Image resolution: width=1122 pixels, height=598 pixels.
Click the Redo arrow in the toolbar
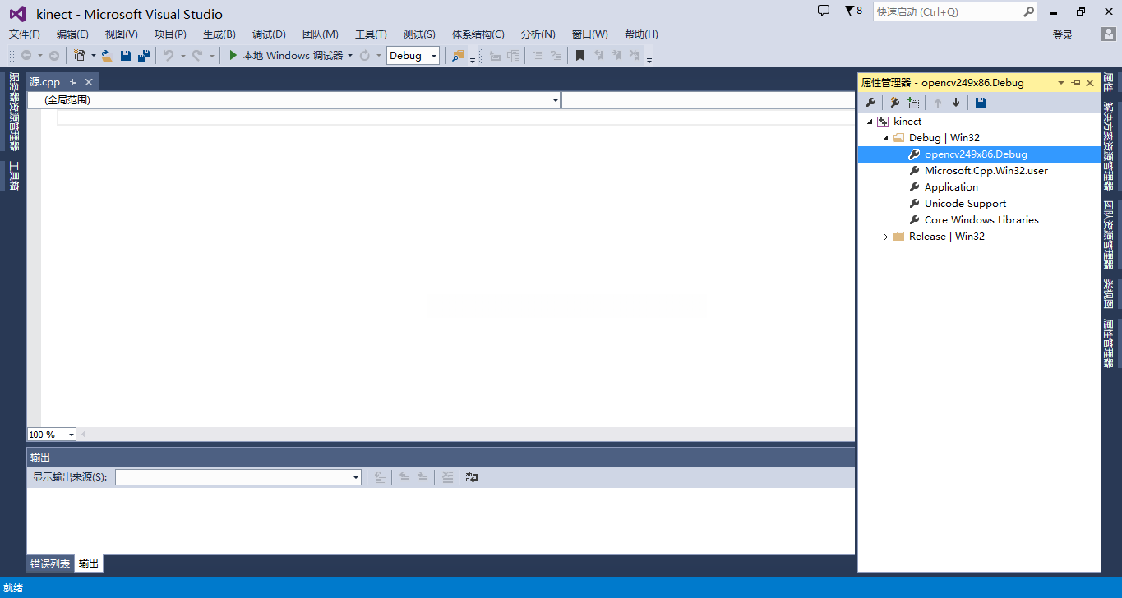click(197, 56)
